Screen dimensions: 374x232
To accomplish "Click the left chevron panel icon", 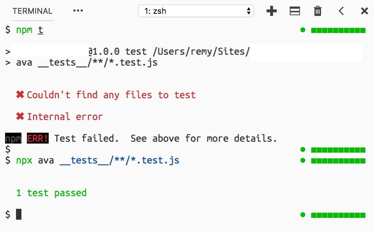I will pyautogui.click(x=341, y=11).
